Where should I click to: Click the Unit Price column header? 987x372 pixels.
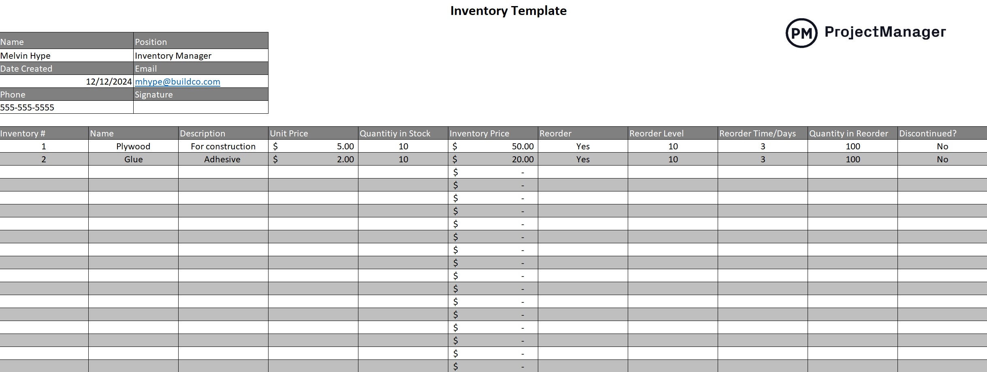click(313, 133)
